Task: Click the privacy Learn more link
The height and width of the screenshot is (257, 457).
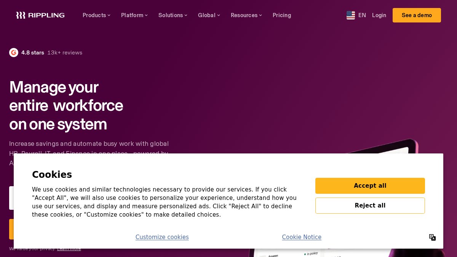Action: [69, 249]
